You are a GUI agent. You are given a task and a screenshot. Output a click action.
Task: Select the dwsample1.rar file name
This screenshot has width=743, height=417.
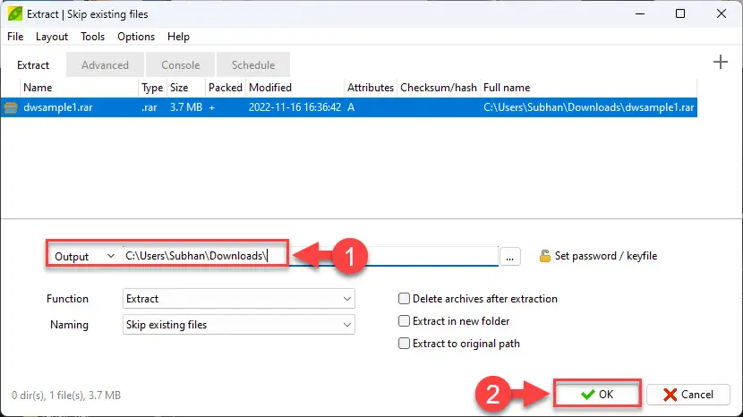tap(58, 107)
